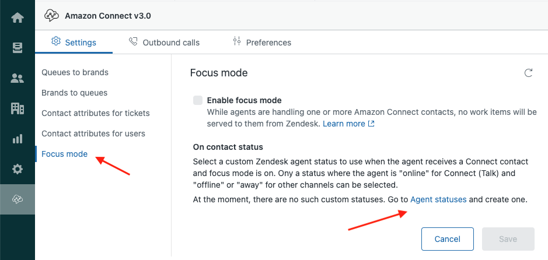Enable the focus mode checkbox

click(x=198, y=100)
